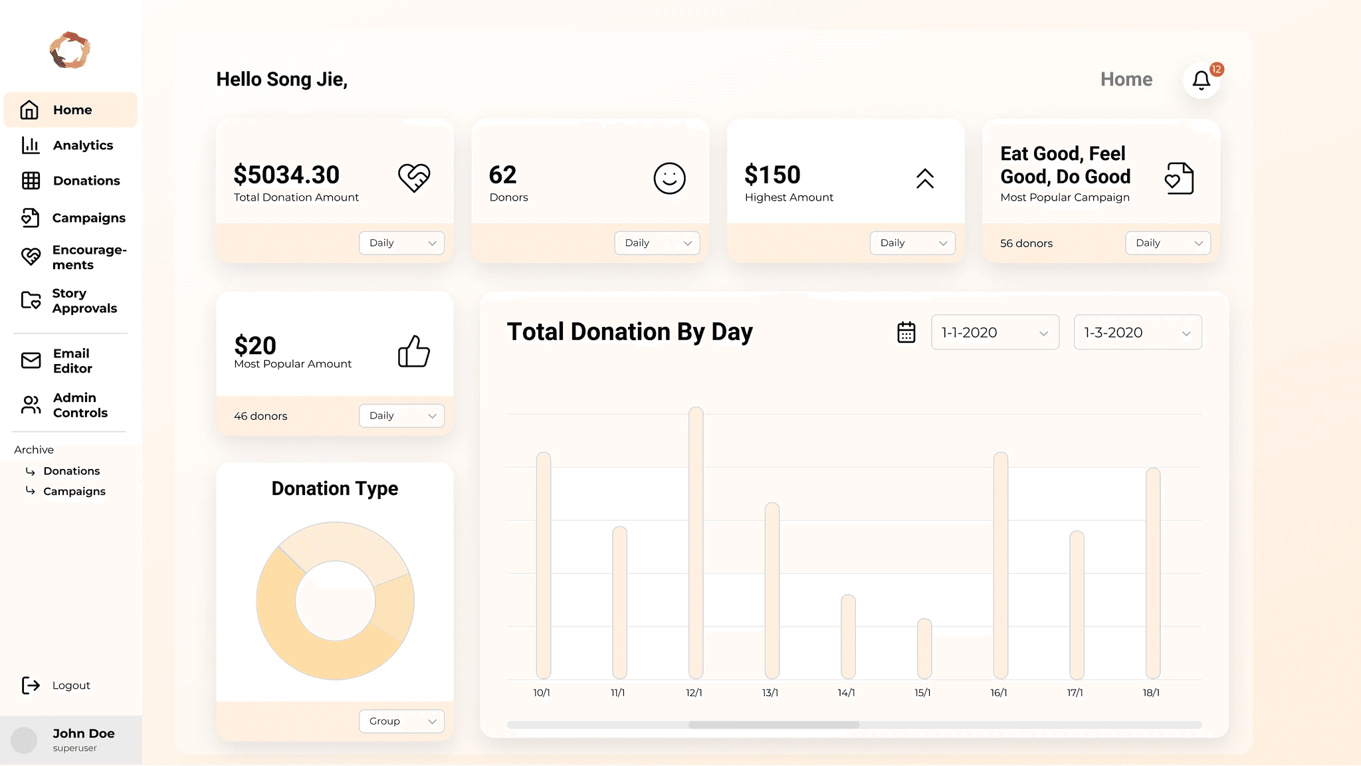Click the horizontal scrollbar below the bar chart
The image size is (1361, 766).
(774, 725)
